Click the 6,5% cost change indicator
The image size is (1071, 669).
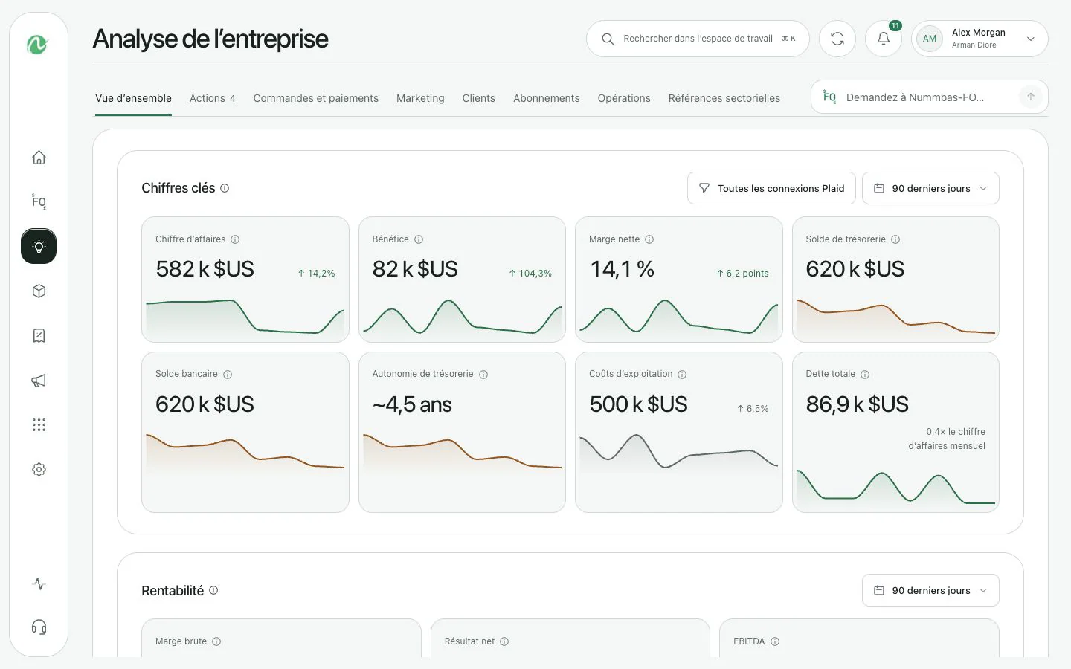pos(753,409)
